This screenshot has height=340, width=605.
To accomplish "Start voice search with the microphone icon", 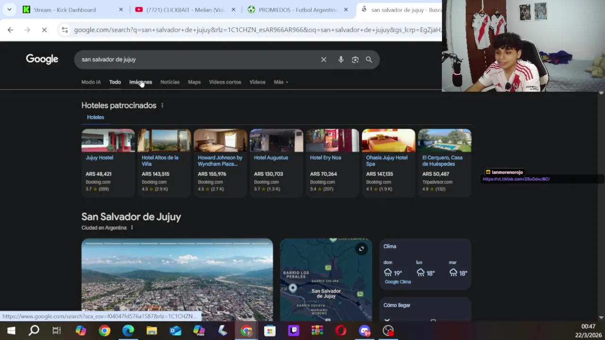I will tap(341, 59).
